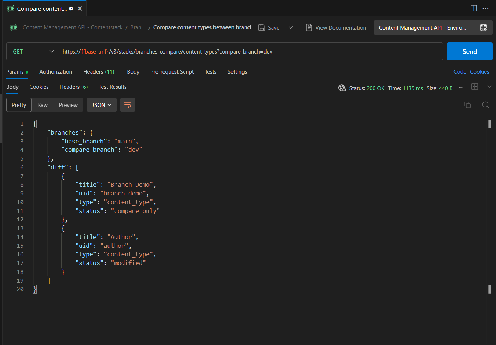Collapse the response pane with the chevron
The height and width of the screenshot is (345, 496).
pos(489,87)
